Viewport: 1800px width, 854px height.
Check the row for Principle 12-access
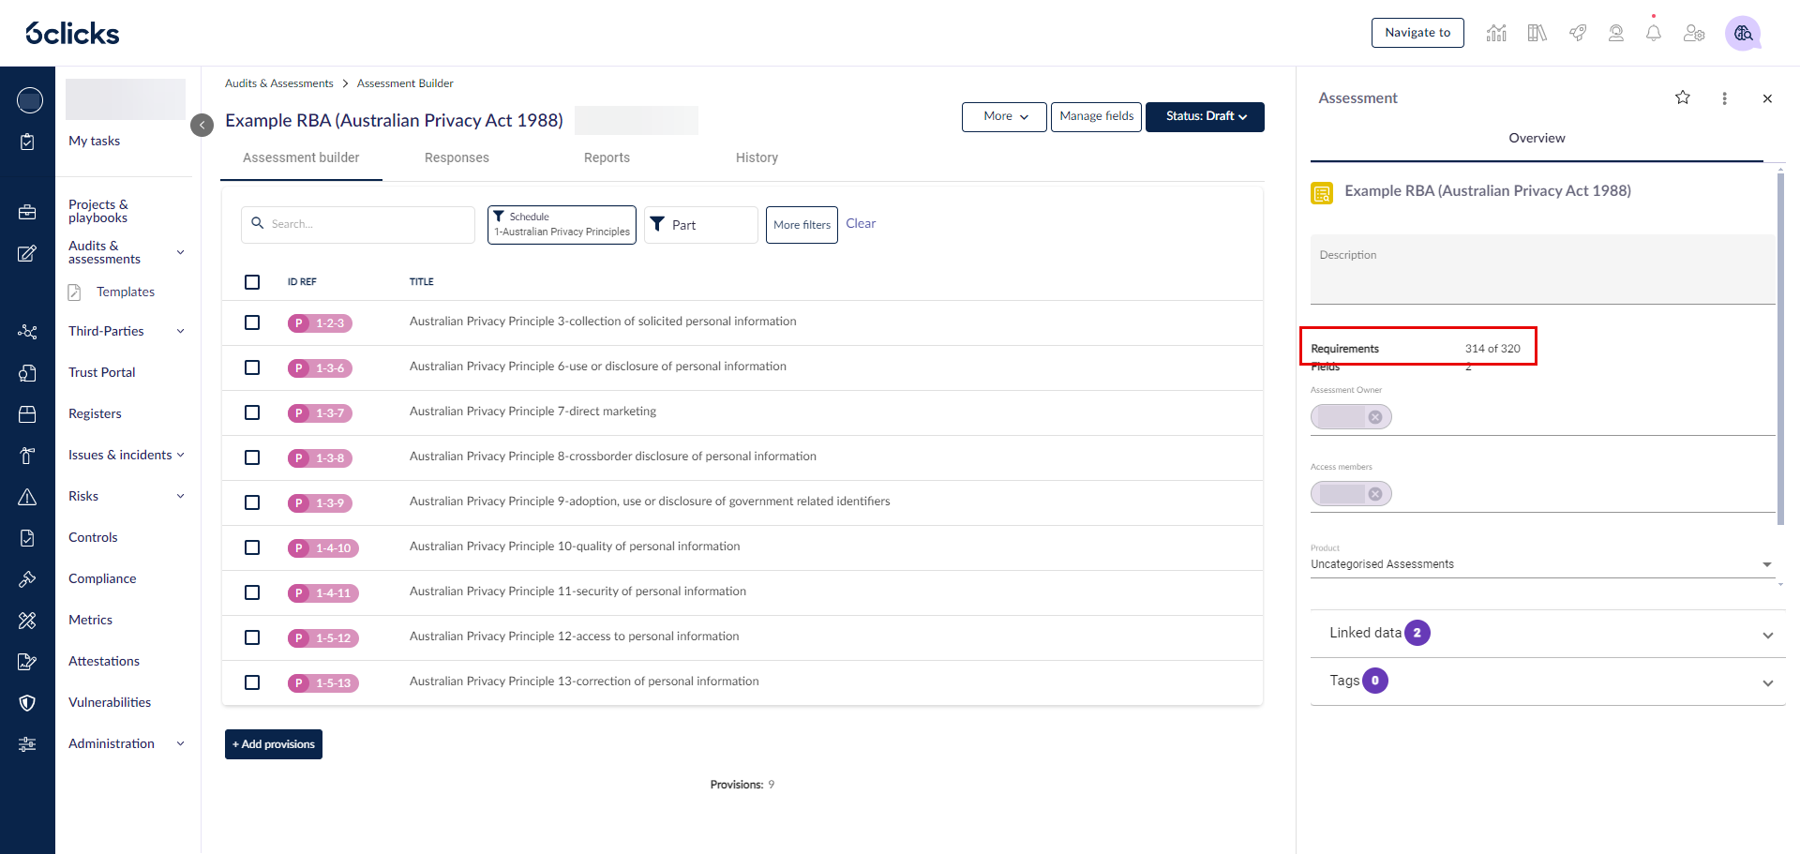252,637
